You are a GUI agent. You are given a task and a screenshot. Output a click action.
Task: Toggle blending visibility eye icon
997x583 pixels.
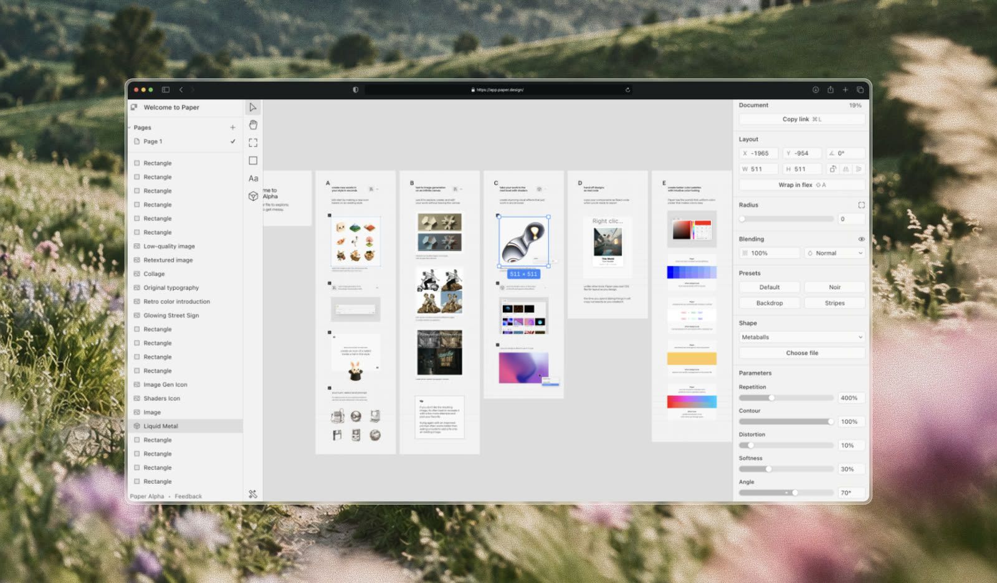coord(861,239)
